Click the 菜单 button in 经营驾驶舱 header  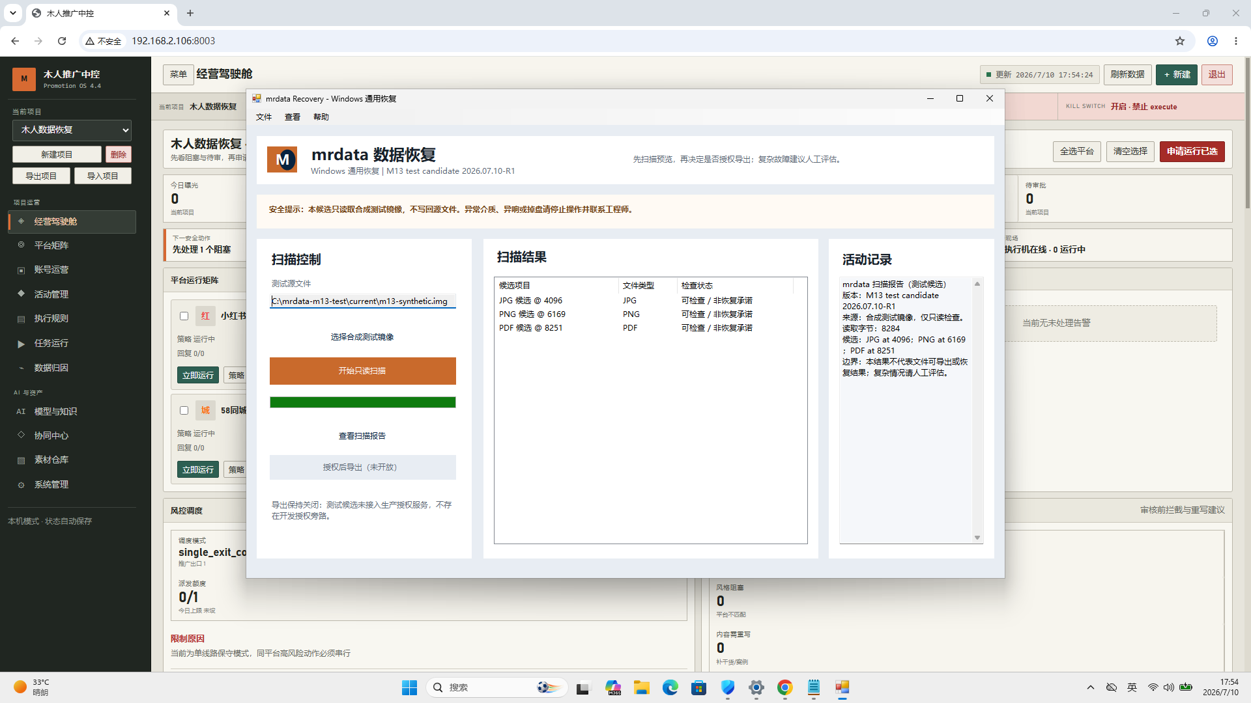pos(179,74)
